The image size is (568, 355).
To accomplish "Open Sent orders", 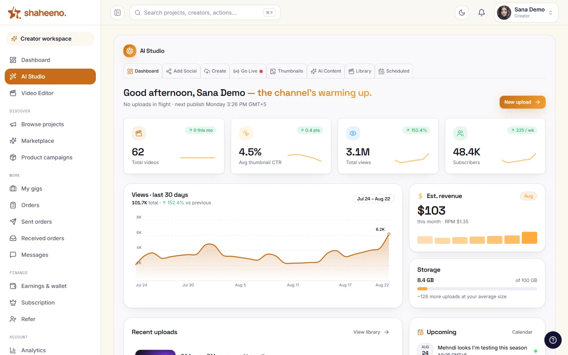I will coord(50,222).
